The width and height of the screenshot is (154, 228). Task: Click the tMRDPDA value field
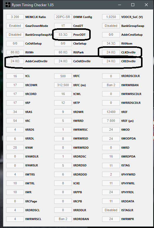(x=111, y=156)
